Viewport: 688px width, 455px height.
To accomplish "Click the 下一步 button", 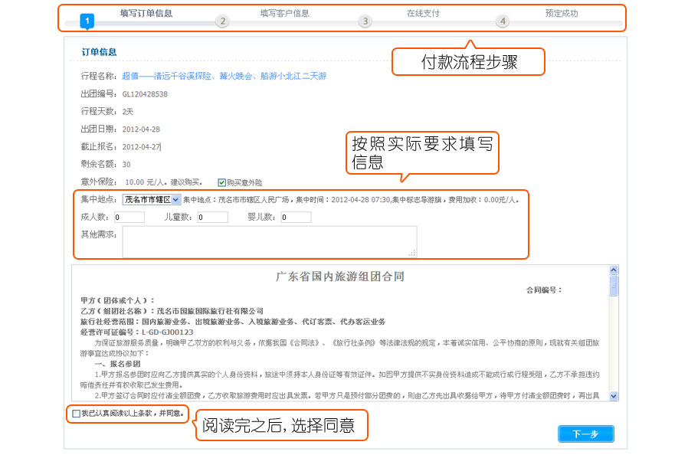I will click(x=585, y=434).
